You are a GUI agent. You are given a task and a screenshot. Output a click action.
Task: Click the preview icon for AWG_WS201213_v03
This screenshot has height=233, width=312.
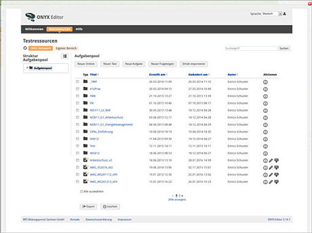pos(277,182)
